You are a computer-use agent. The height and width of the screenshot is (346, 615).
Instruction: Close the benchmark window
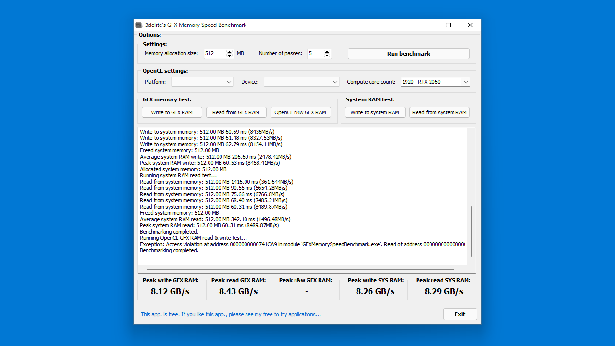click(x=470, y=25)
